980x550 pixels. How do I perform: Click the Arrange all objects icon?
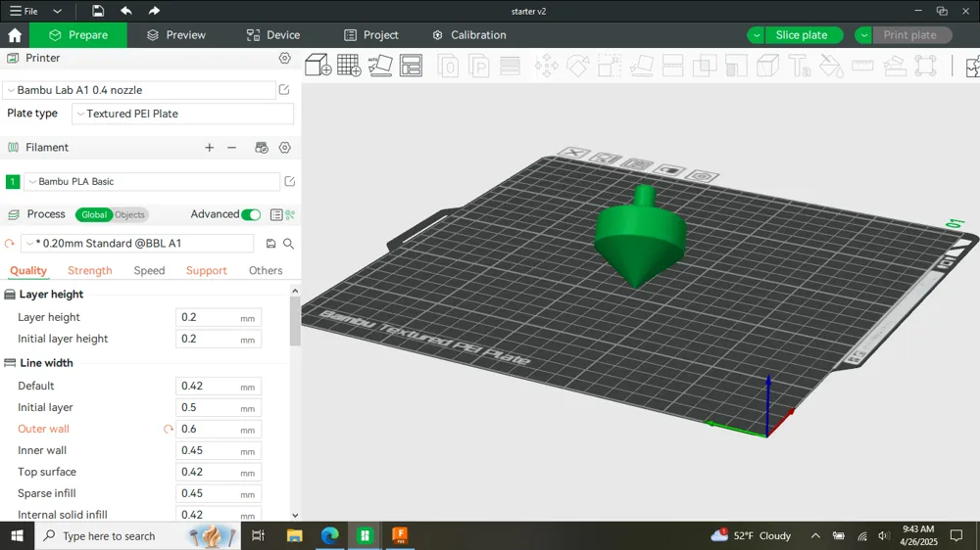(411, 65)
